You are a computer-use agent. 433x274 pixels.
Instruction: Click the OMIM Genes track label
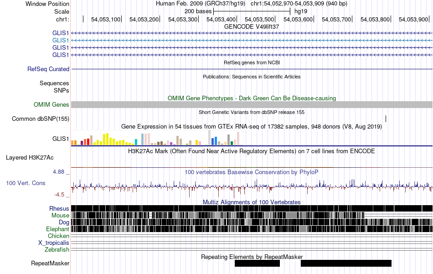click(x=52, y=105)
